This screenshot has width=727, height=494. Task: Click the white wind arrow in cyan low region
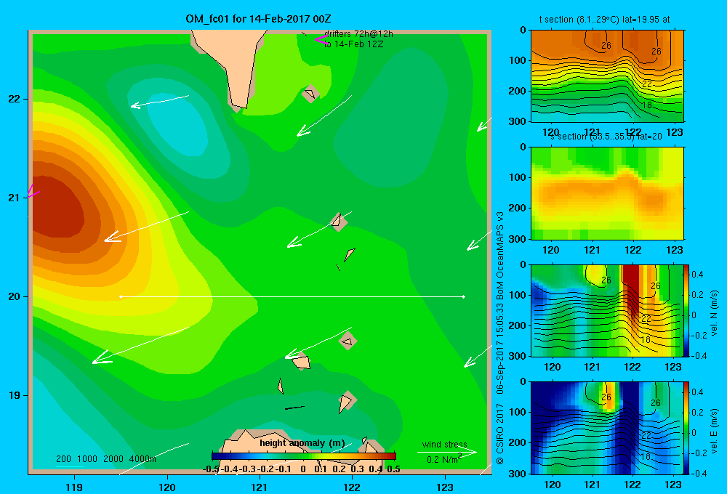[x=159, y=102]
